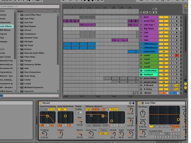This screenshot has width=191, height=143.
Task: Arm the Lead1 track record button
Action: (x=177, y=55)
